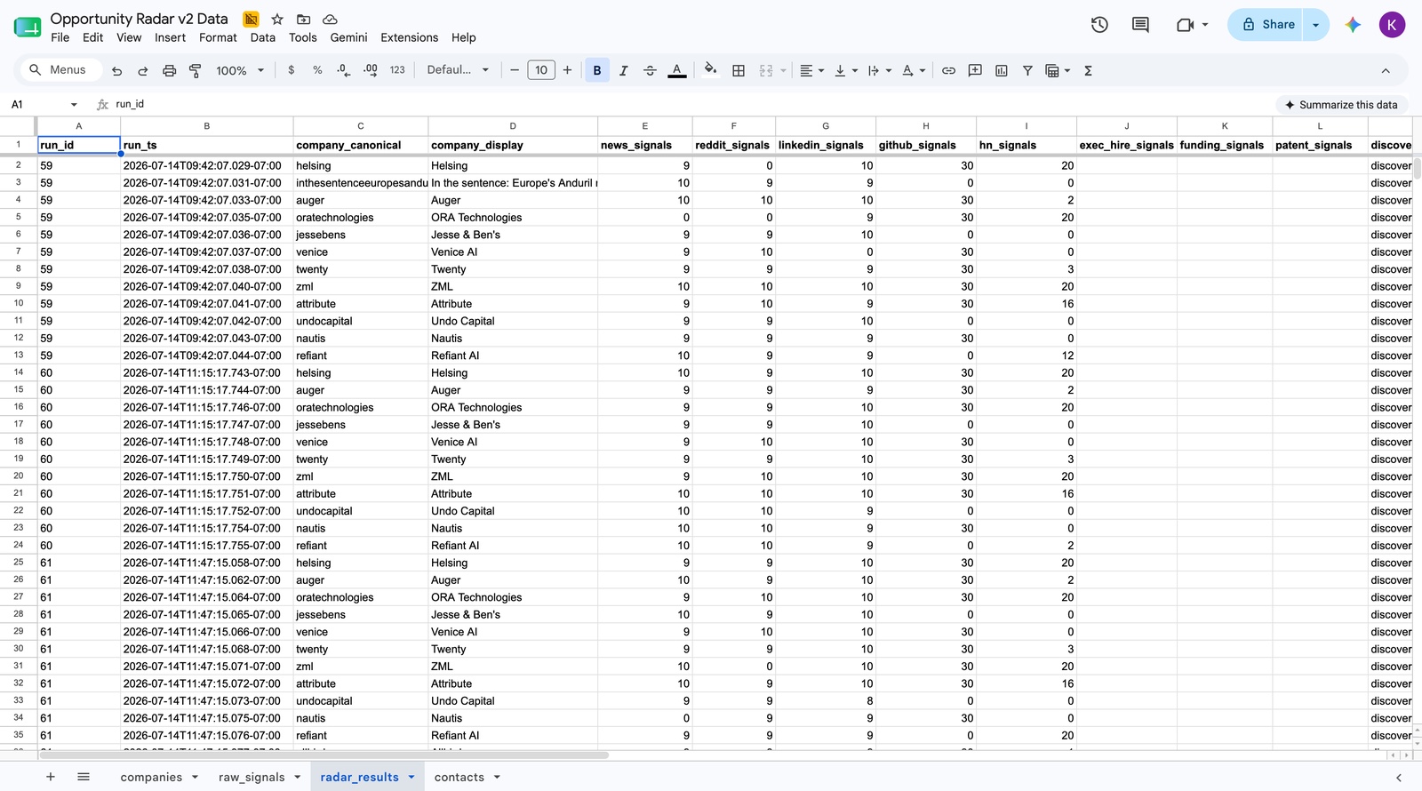
Task: Decrease font size minus button
Action: [514, 70]
